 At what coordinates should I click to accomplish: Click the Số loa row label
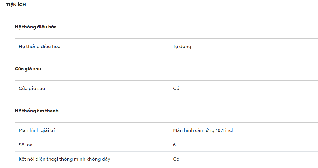[26, 145]
